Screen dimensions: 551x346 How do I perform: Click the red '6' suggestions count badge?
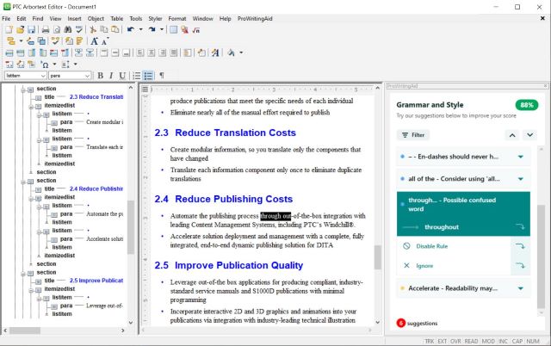(x=401, y=323)
